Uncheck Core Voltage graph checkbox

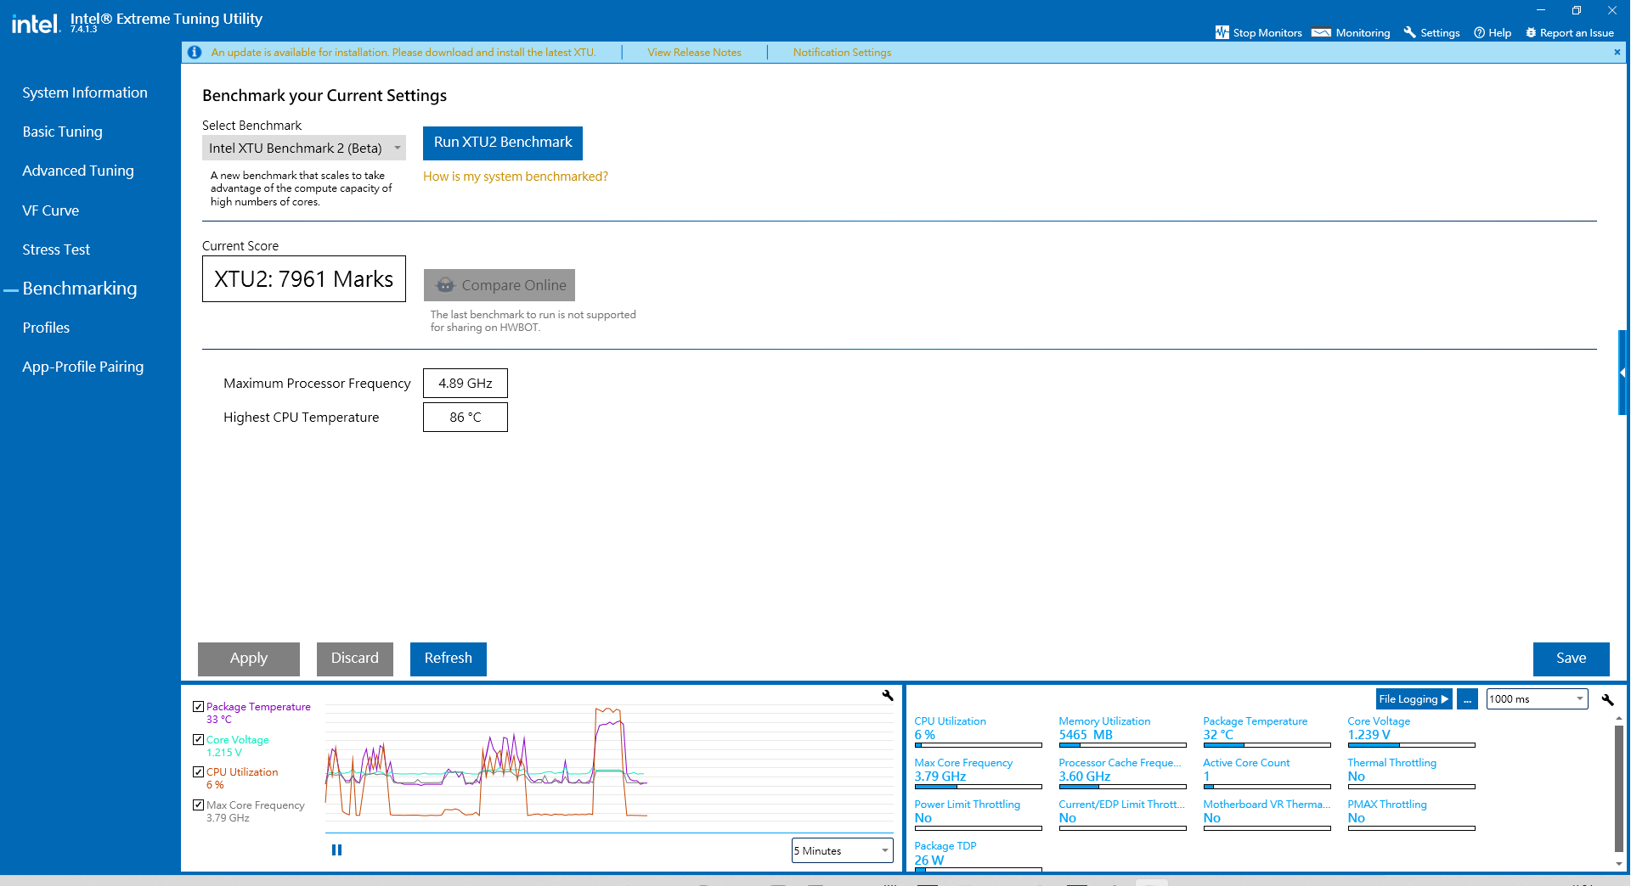point(198,739)
